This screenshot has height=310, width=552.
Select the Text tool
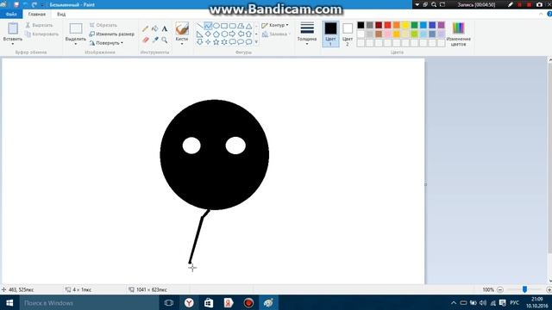165,28
